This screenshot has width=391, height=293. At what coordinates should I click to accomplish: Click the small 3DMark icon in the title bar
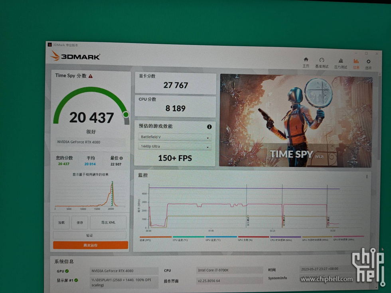[49, 45]
